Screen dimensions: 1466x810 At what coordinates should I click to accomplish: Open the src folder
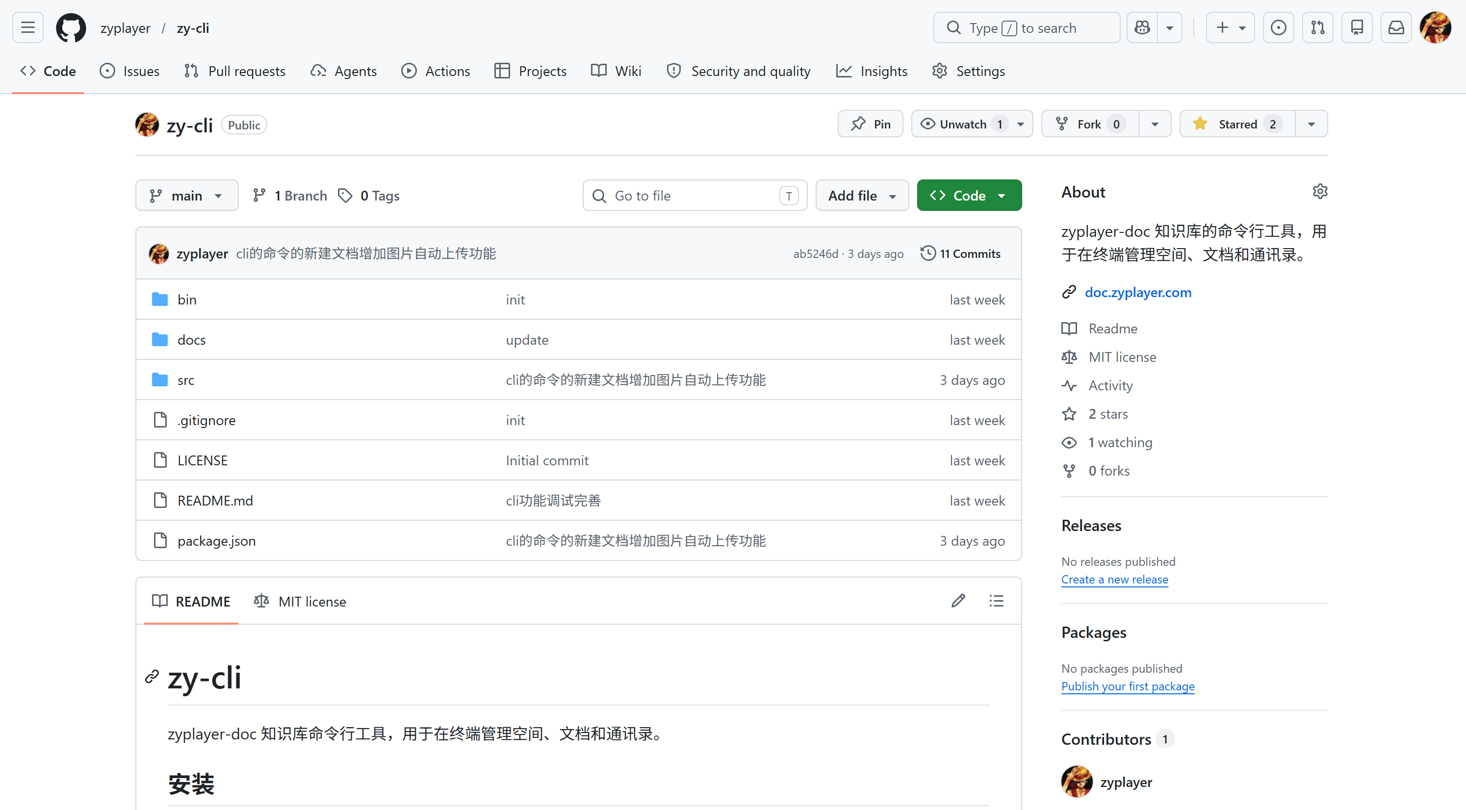point(185,380)
